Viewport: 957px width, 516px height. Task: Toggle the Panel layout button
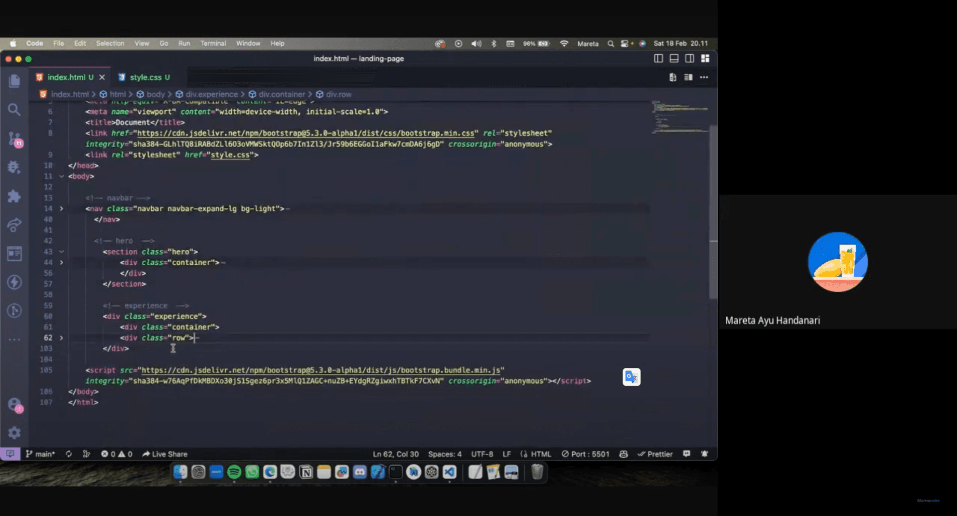(x=674, y=58)
